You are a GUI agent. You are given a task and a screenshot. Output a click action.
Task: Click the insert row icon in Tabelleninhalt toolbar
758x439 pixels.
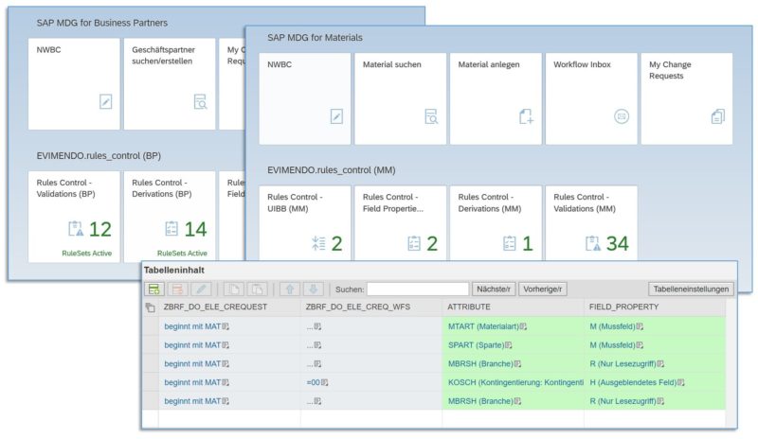point(154,290)
